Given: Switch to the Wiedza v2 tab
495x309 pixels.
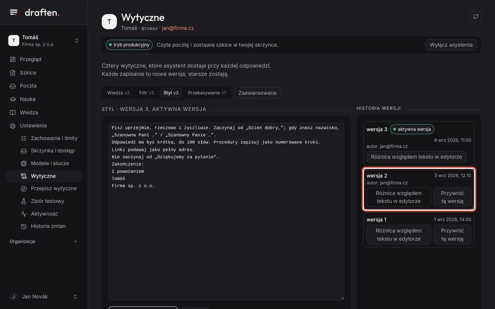Looking at the screenshot, I should coord(118,93).
